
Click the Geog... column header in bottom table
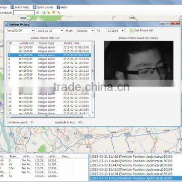pyautogui.click(x=66, y=157)
